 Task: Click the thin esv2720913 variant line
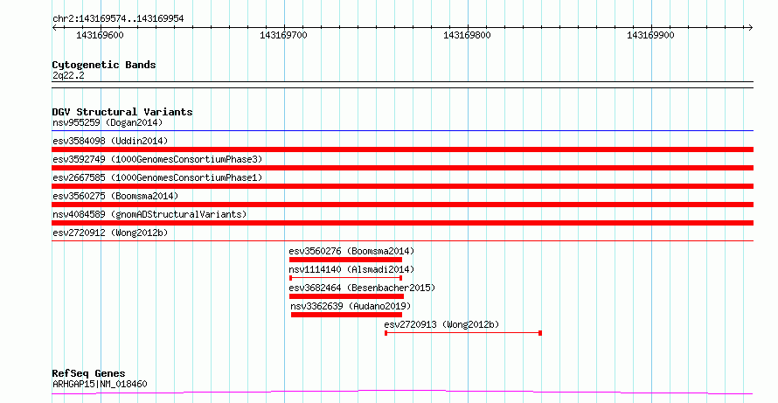click(463, 333)
